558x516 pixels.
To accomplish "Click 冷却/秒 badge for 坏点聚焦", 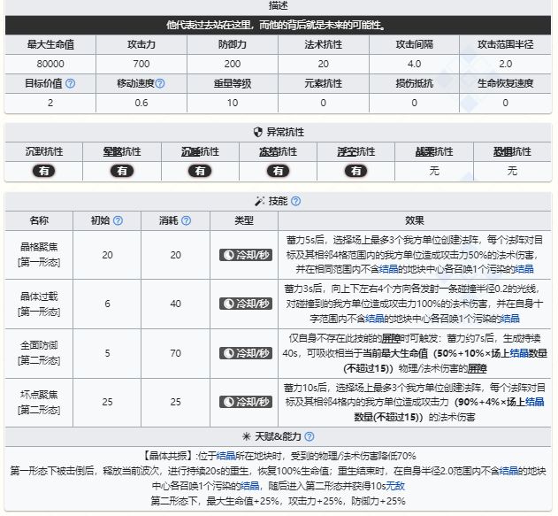I will [x=246, y=402].
